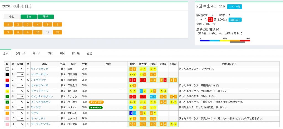Switch to the 阪神 racecourse

click(45, 17)
